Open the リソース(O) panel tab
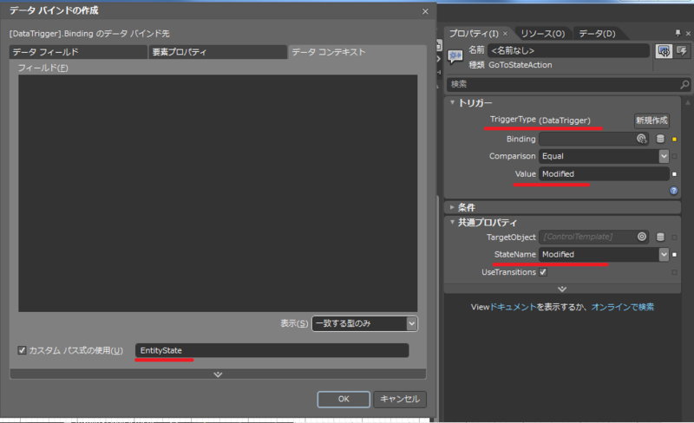This screenshot has height=423, width=694. pyautogui.click(x=543, y=34)
